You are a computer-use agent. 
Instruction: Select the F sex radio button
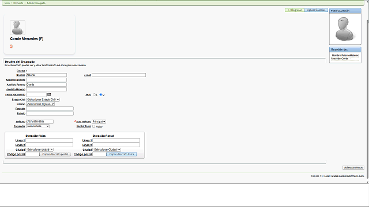click(x=95, y=94)
